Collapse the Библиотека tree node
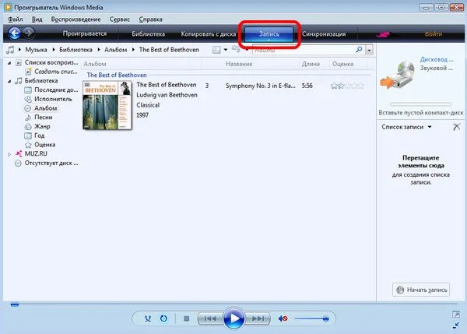The image size is (467, 334). coord(9,81)
